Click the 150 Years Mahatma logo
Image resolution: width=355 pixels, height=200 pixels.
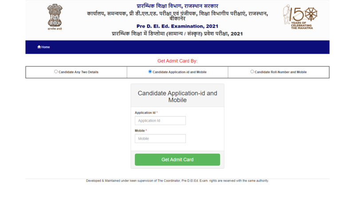tap(300, 17)
